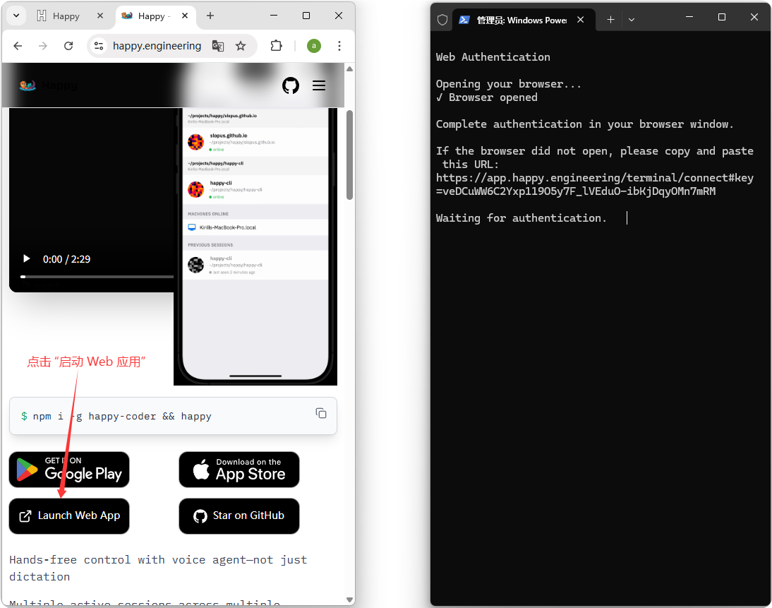Image resolution: width=772 pixels, height=608 pixels.
Task: Click the happy.engineering address bar
Action: [x=157, y=46]
